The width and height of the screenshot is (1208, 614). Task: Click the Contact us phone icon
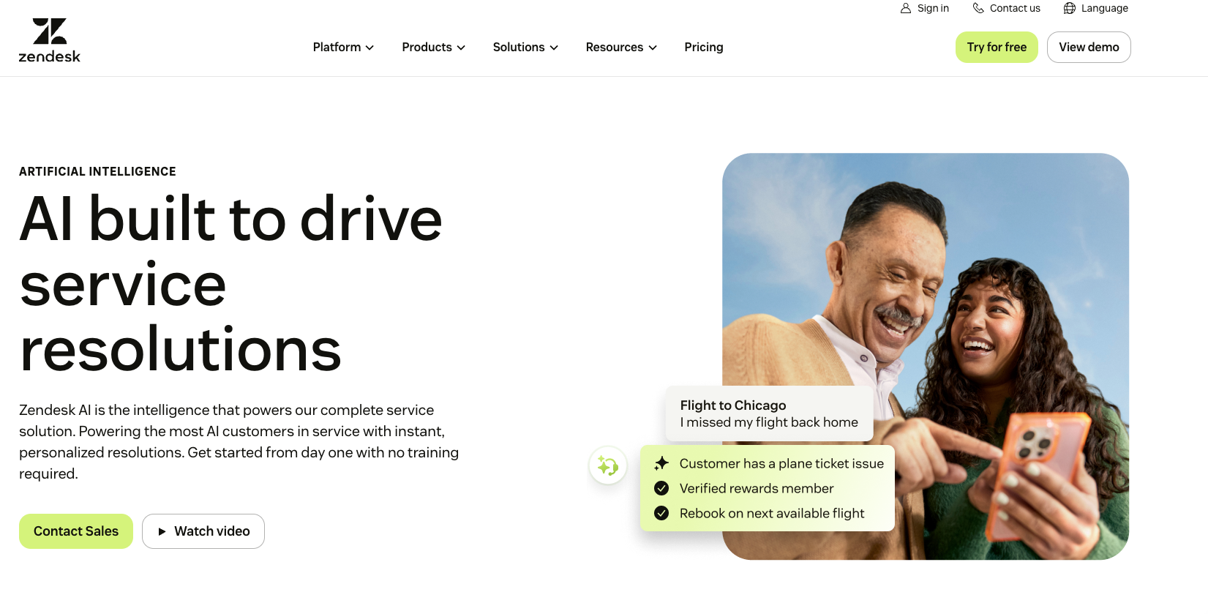978,8
